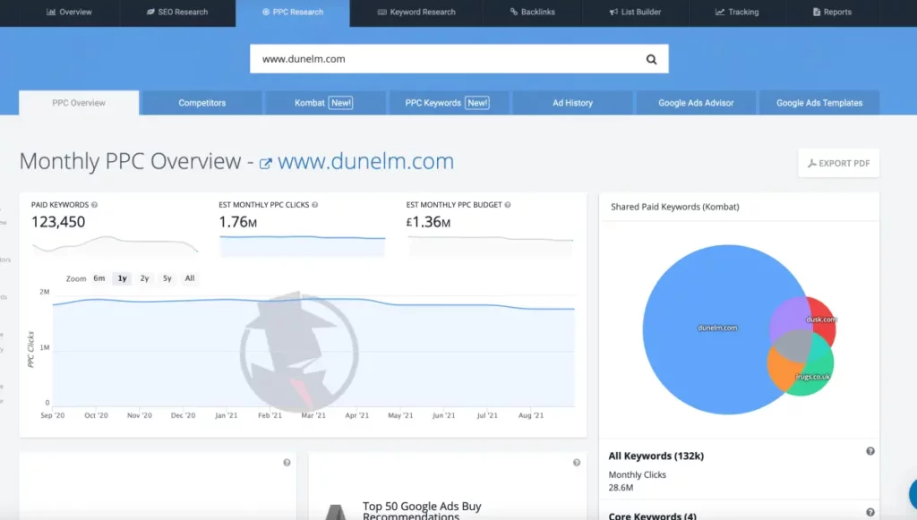
Task: Click the Est Monthly PPC Clicks sparkline
Action: click(303, 246)
